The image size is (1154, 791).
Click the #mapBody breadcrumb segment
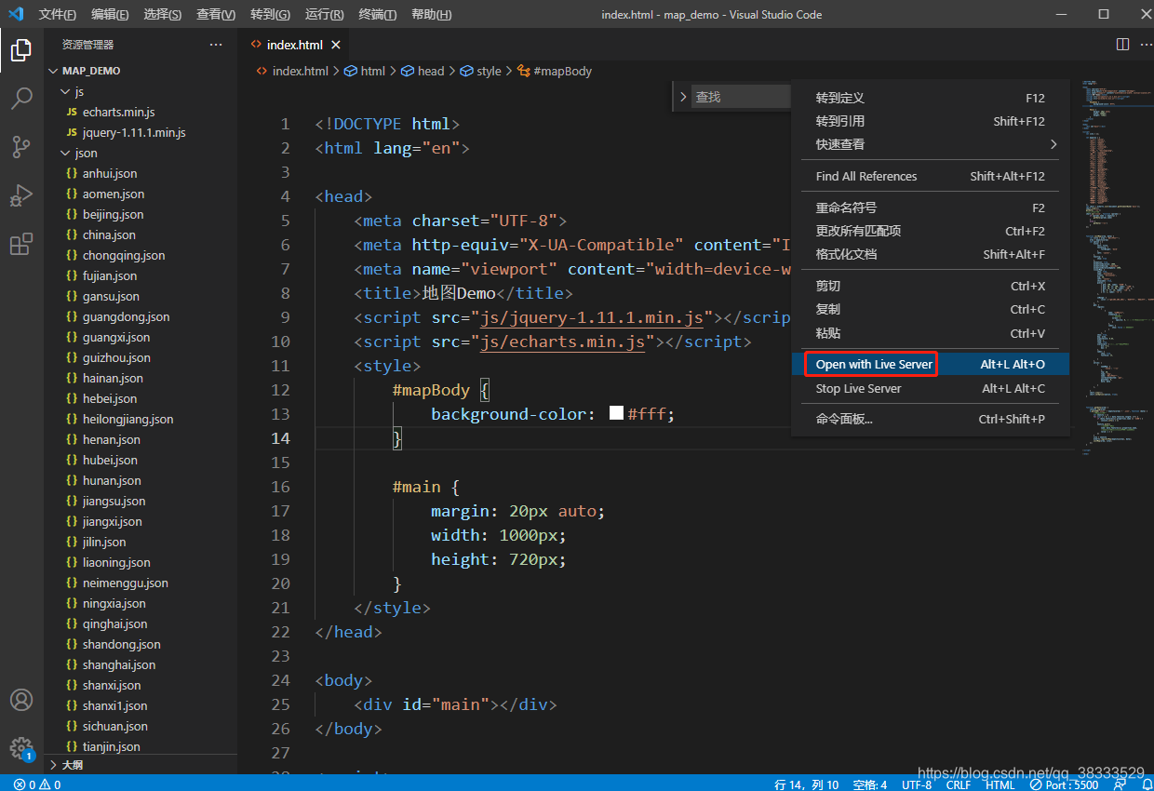click(556, 71)
